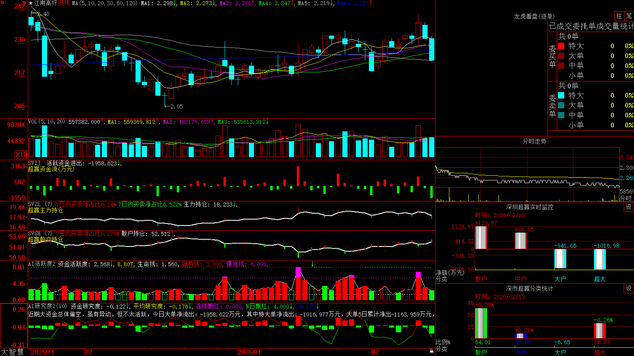Viewport: 634px width, 356px height.
Task: Click the dark red 中单 buy-order swatch
Action: (561, 65)
